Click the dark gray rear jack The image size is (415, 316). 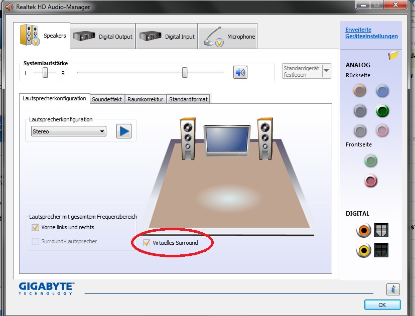pos(360,111)
